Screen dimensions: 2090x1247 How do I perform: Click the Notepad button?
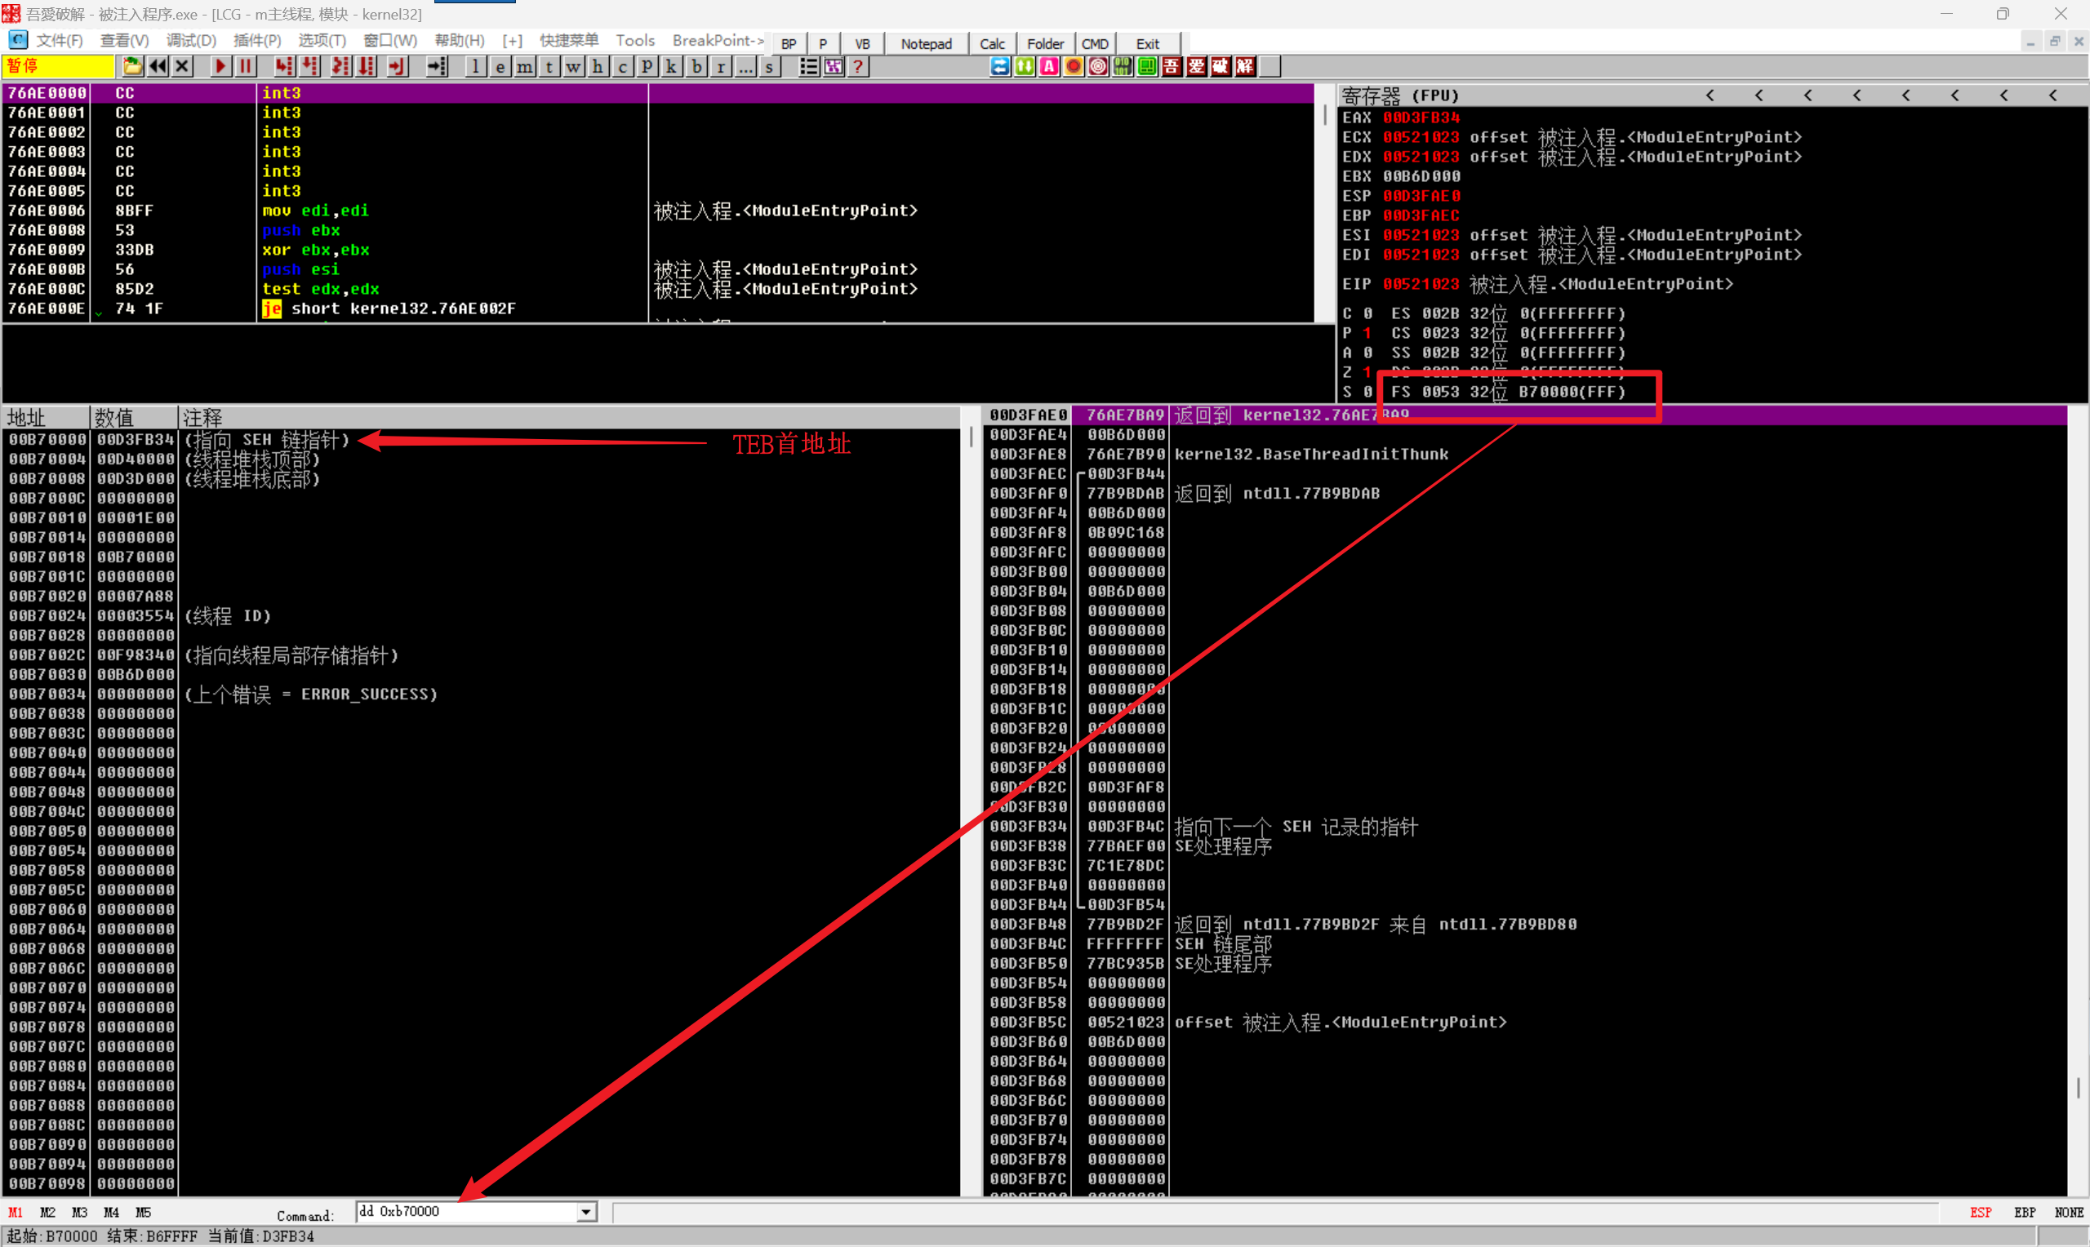click(x=925, y=44)
